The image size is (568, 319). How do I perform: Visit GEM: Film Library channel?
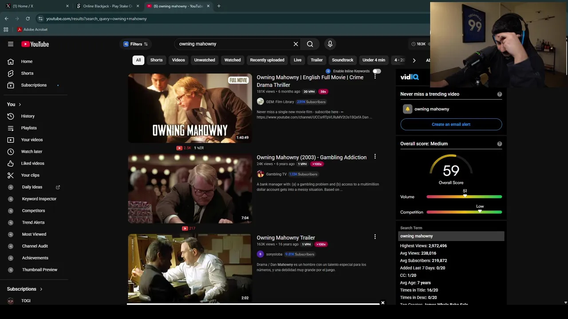pyautogui.click(x=280, y=102)
